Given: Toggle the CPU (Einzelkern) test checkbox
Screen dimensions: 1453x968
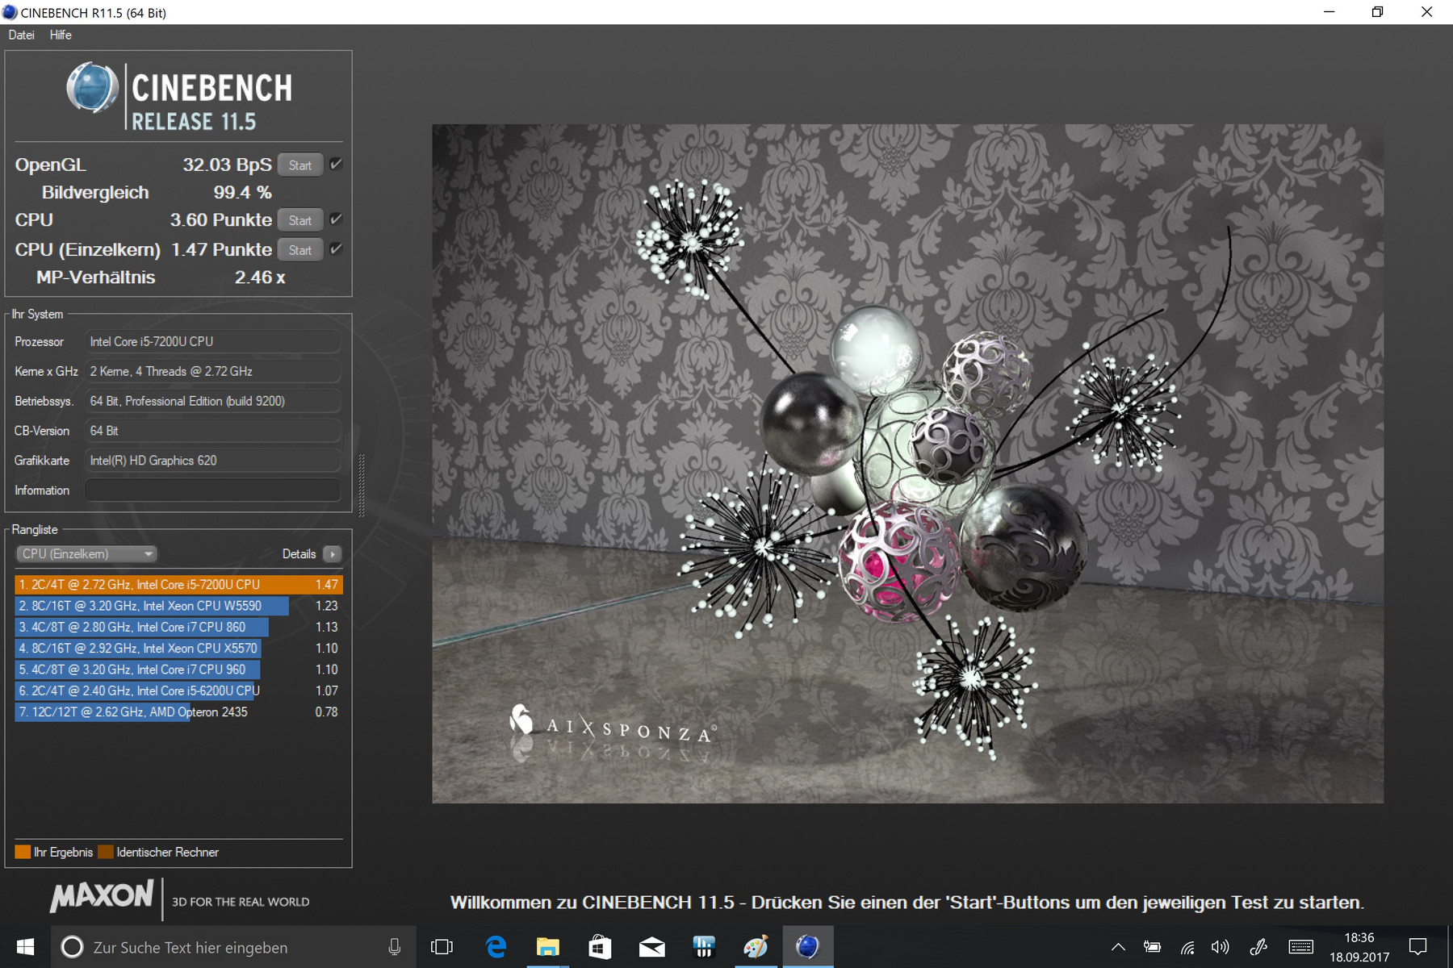Looking at the screenshot, I should [336, 249].
